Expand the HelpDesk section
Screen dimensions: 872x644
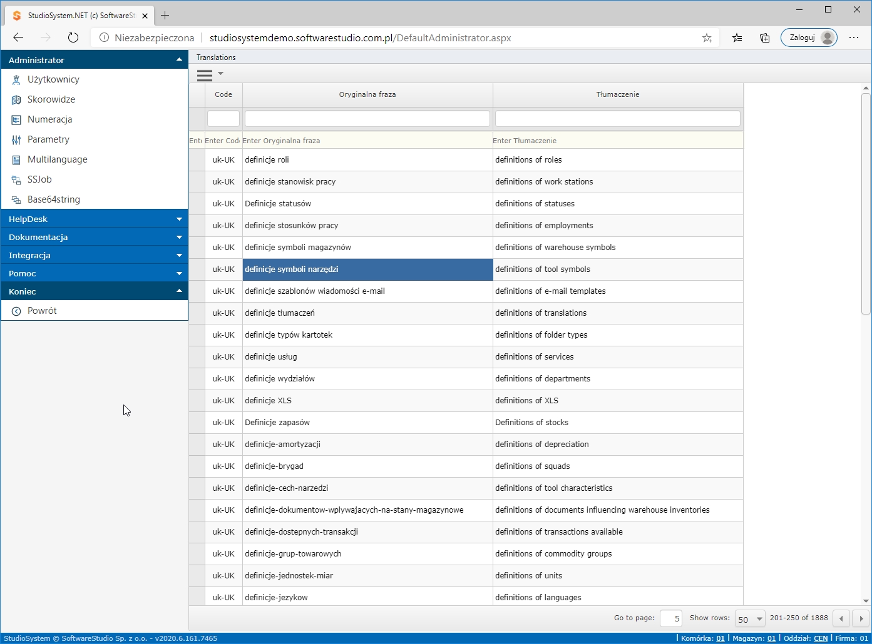95,219
